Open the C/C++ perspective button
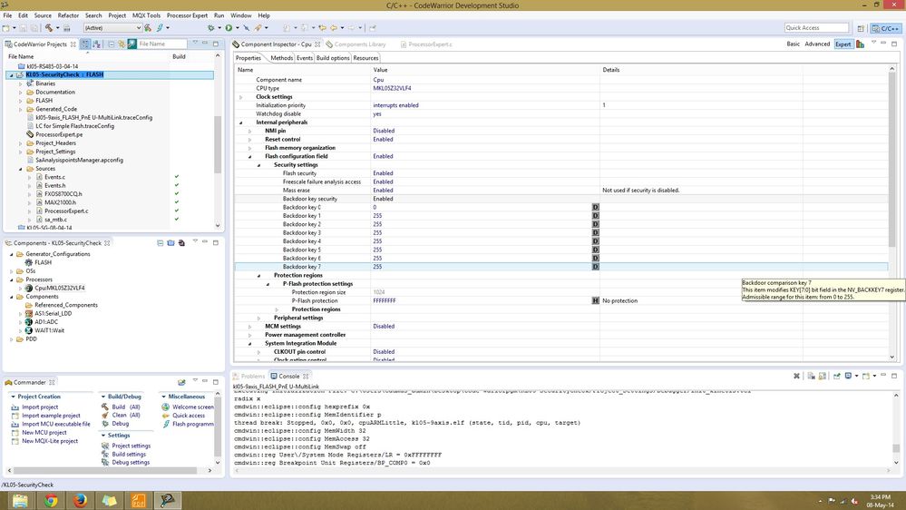This screenshot has width=906, height=510. (884, 28)
